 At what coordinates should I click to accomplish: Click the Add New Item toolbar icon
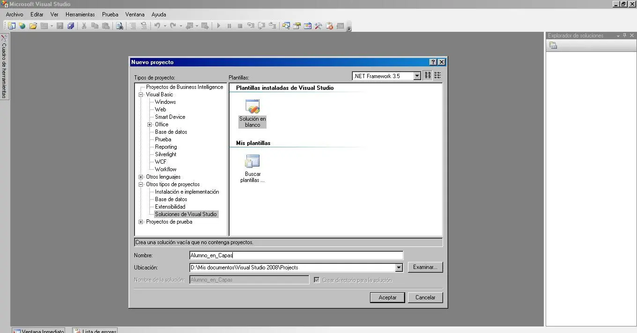coord(44,26)
